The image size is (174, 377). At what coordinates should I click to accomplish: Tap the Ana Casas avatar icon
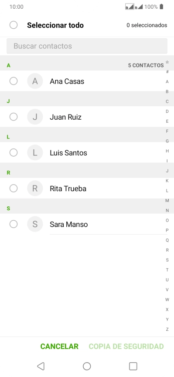[x=35, y=81]
